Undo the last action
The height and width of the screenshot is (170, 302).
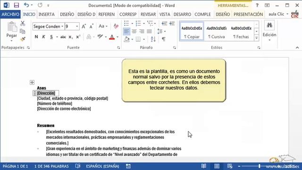26,5
